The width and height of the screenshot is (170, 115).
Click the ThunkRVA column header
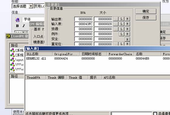[36, 77]
